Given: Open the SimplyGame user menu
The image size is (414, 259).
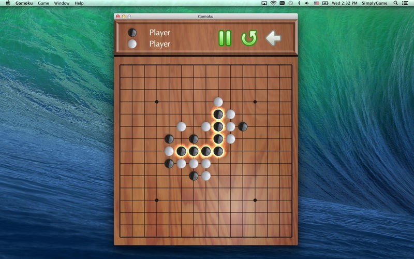Looking at the screenshot, I should pyautogui.click(x=374, y=3).
